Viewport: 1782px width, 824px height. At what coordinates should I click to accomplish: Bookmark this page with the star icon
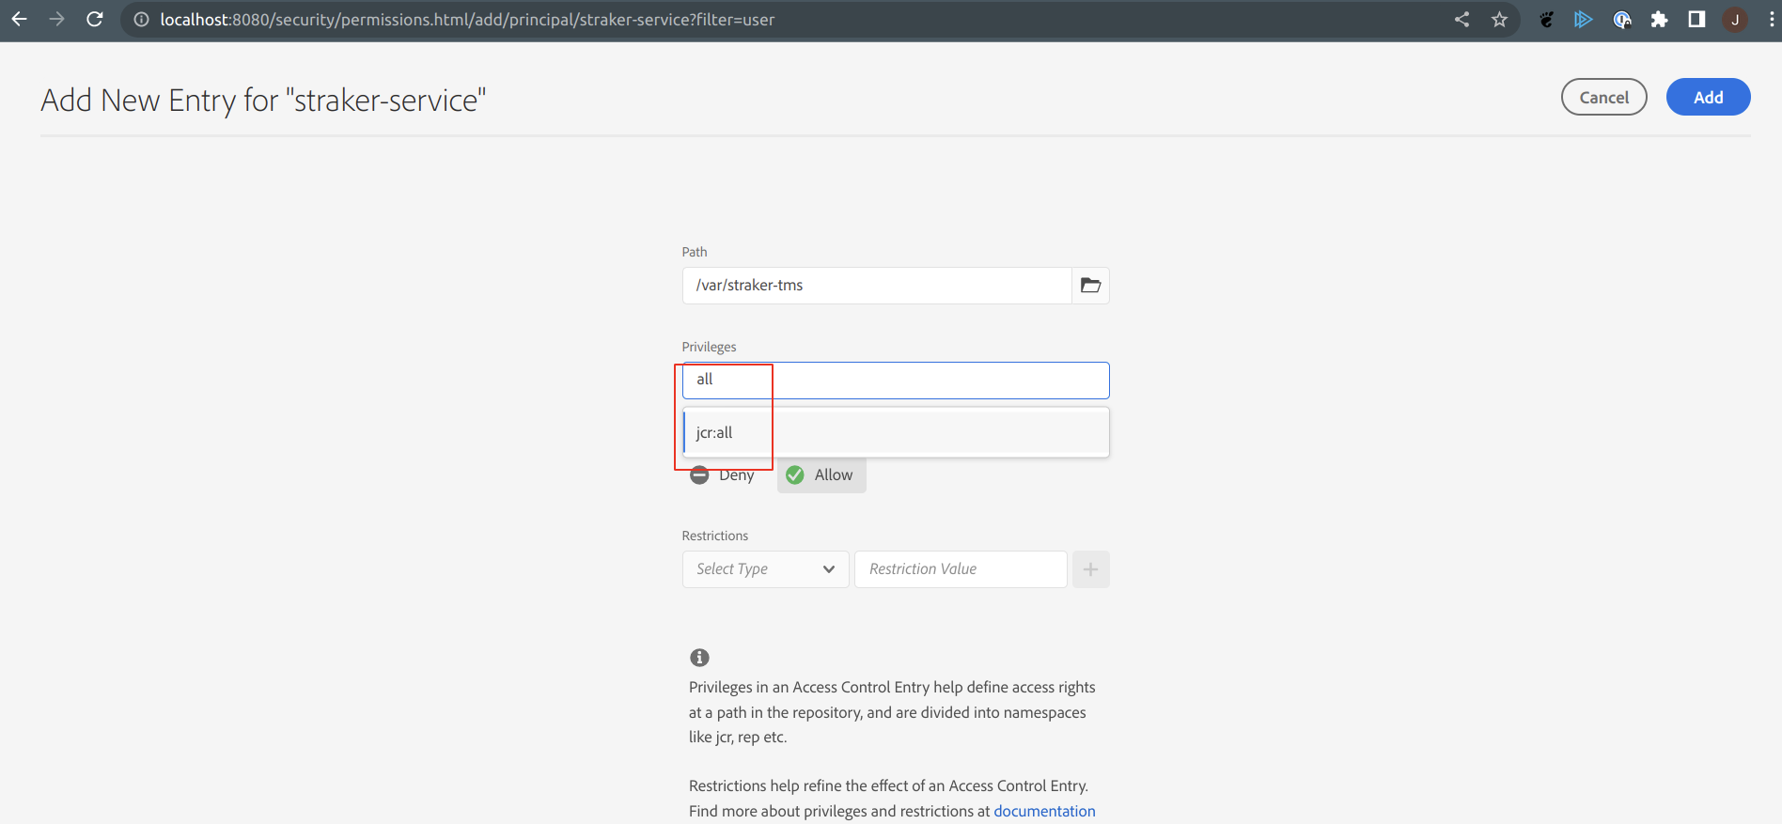(1499, 20)
